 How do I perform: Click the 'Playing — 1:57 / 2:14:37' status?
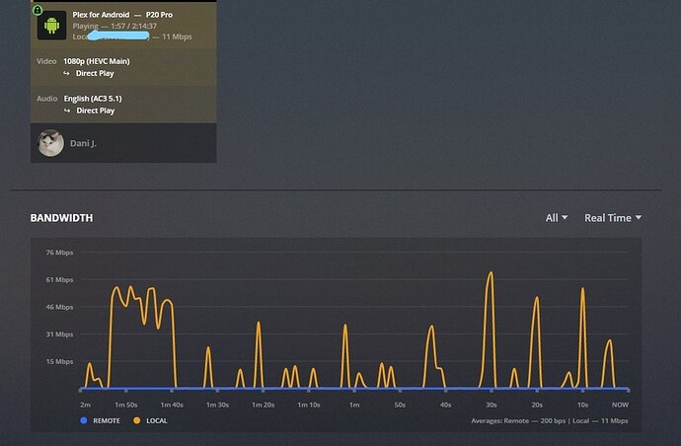[x=114, y=26]
